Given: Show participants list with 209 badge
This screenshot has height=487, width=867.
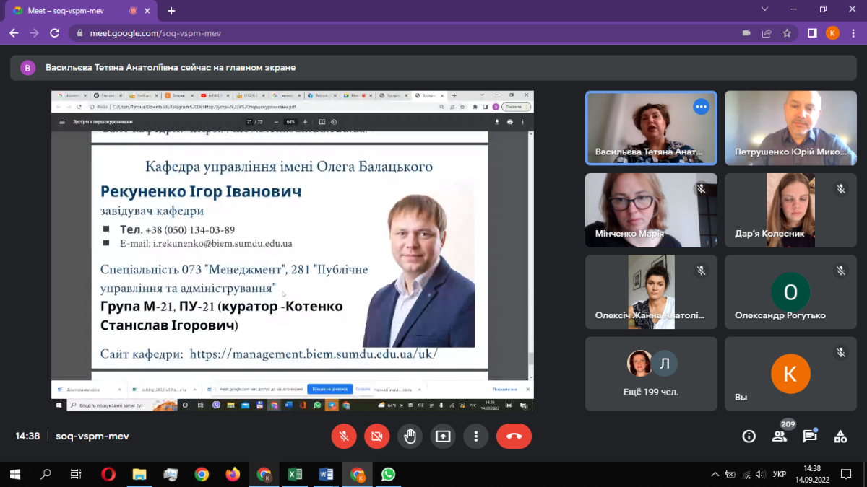Looking at the screenshot, I should point(780,436).
